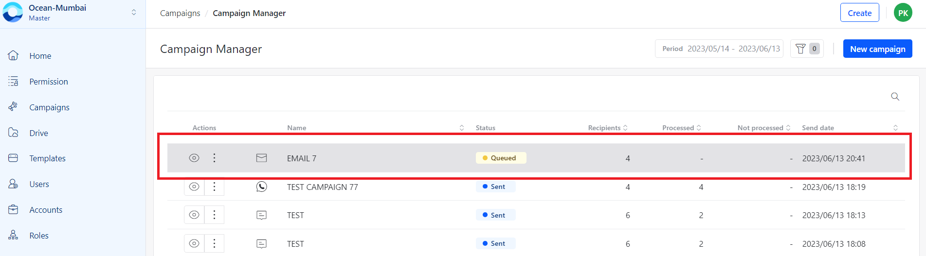
Task: Click the Status column header
Action: (485, 128)
